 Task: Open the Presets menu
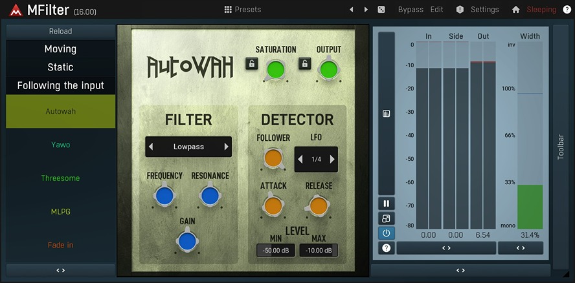coord(243,10)
